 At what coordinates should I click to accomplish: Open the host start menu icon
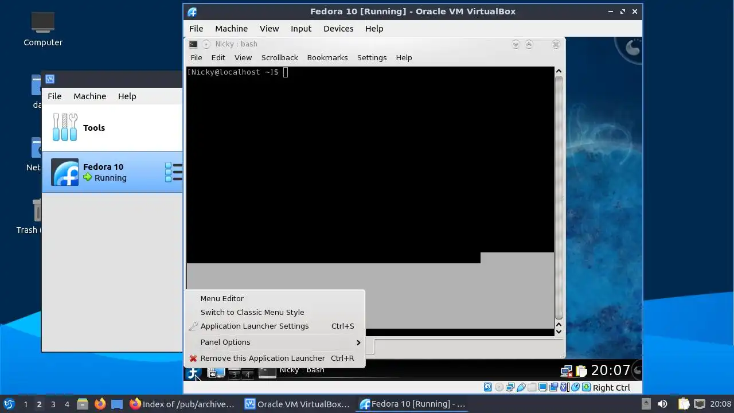[x=9, y=404]
